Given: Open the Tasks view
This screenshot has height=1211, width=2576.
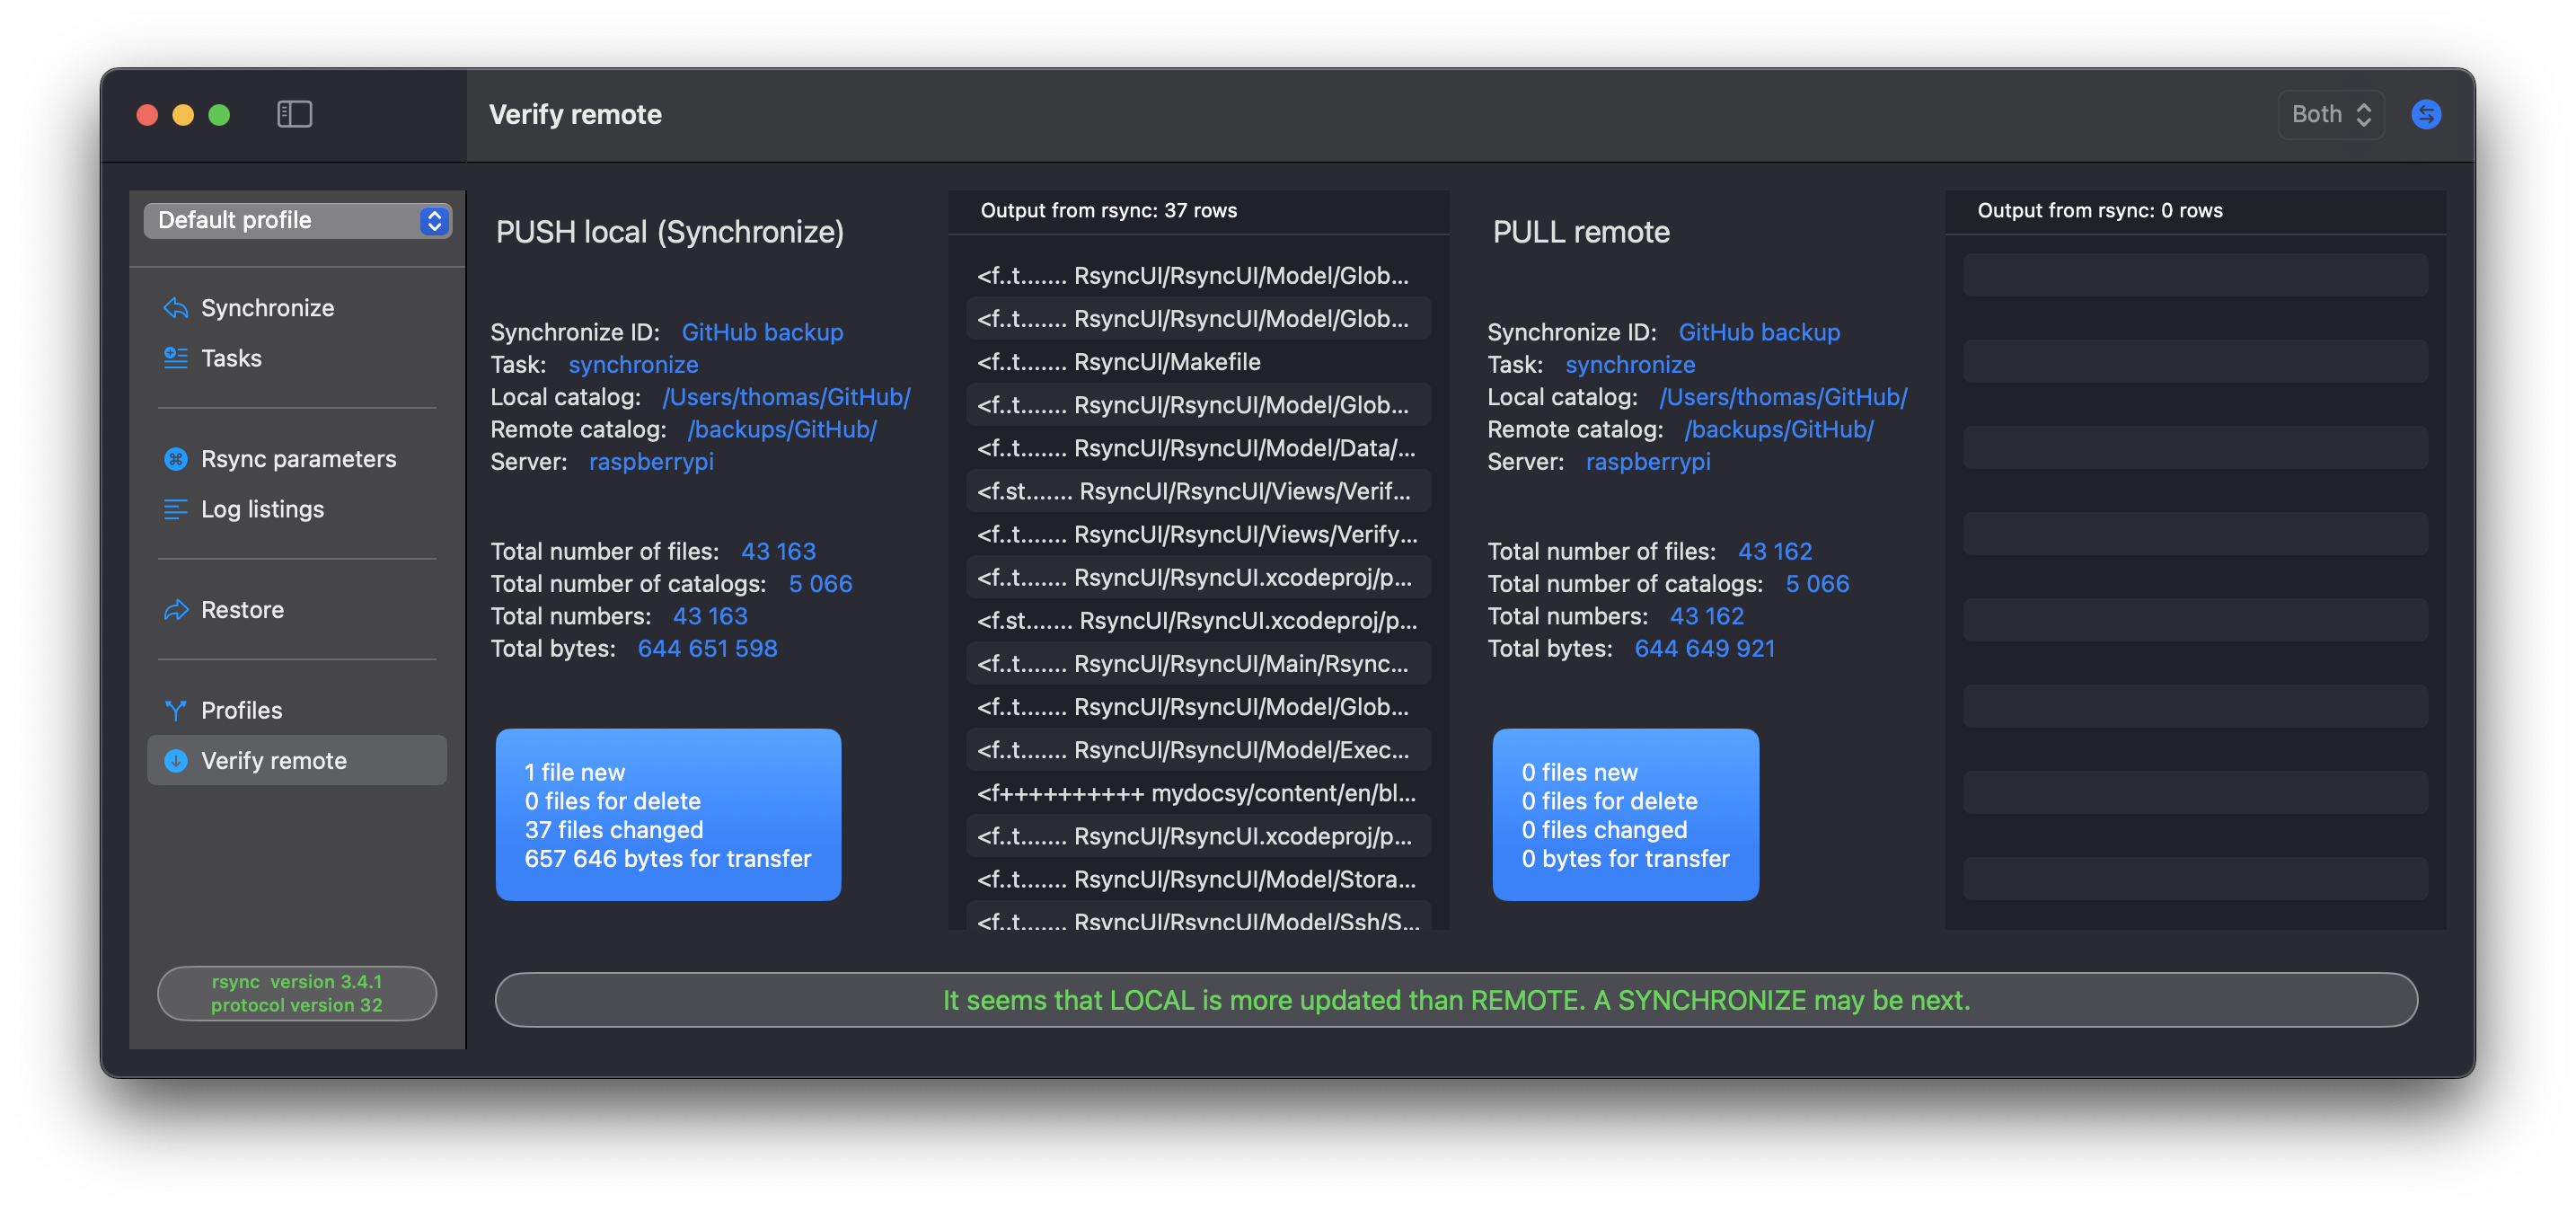Looking at the screenshot, I should click(x=297, y=357).
